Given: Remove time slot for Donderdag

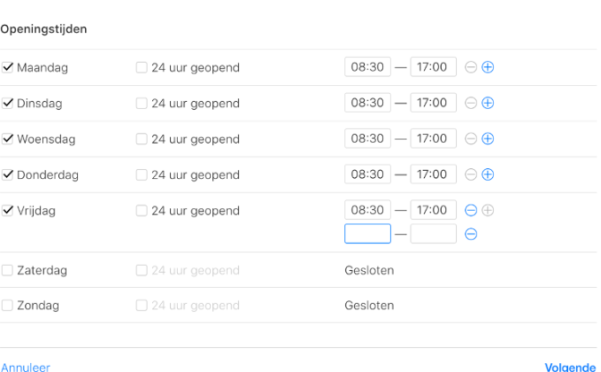Looking at the screenshot, I should pyautogui.click(x=471, y=174).
